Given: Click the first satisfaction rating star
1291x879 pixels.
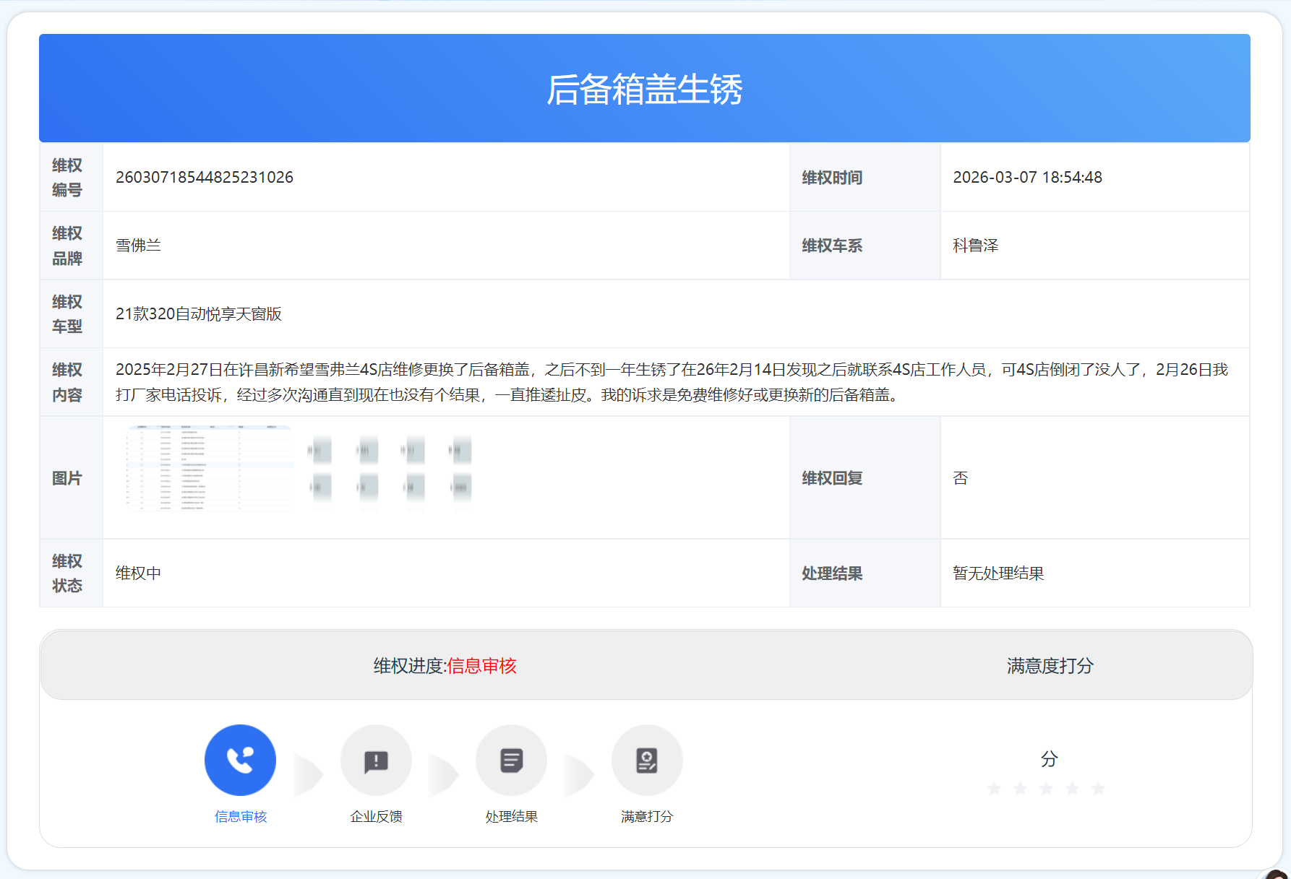Looking at the screenshot, I should [x=995, y=789].
